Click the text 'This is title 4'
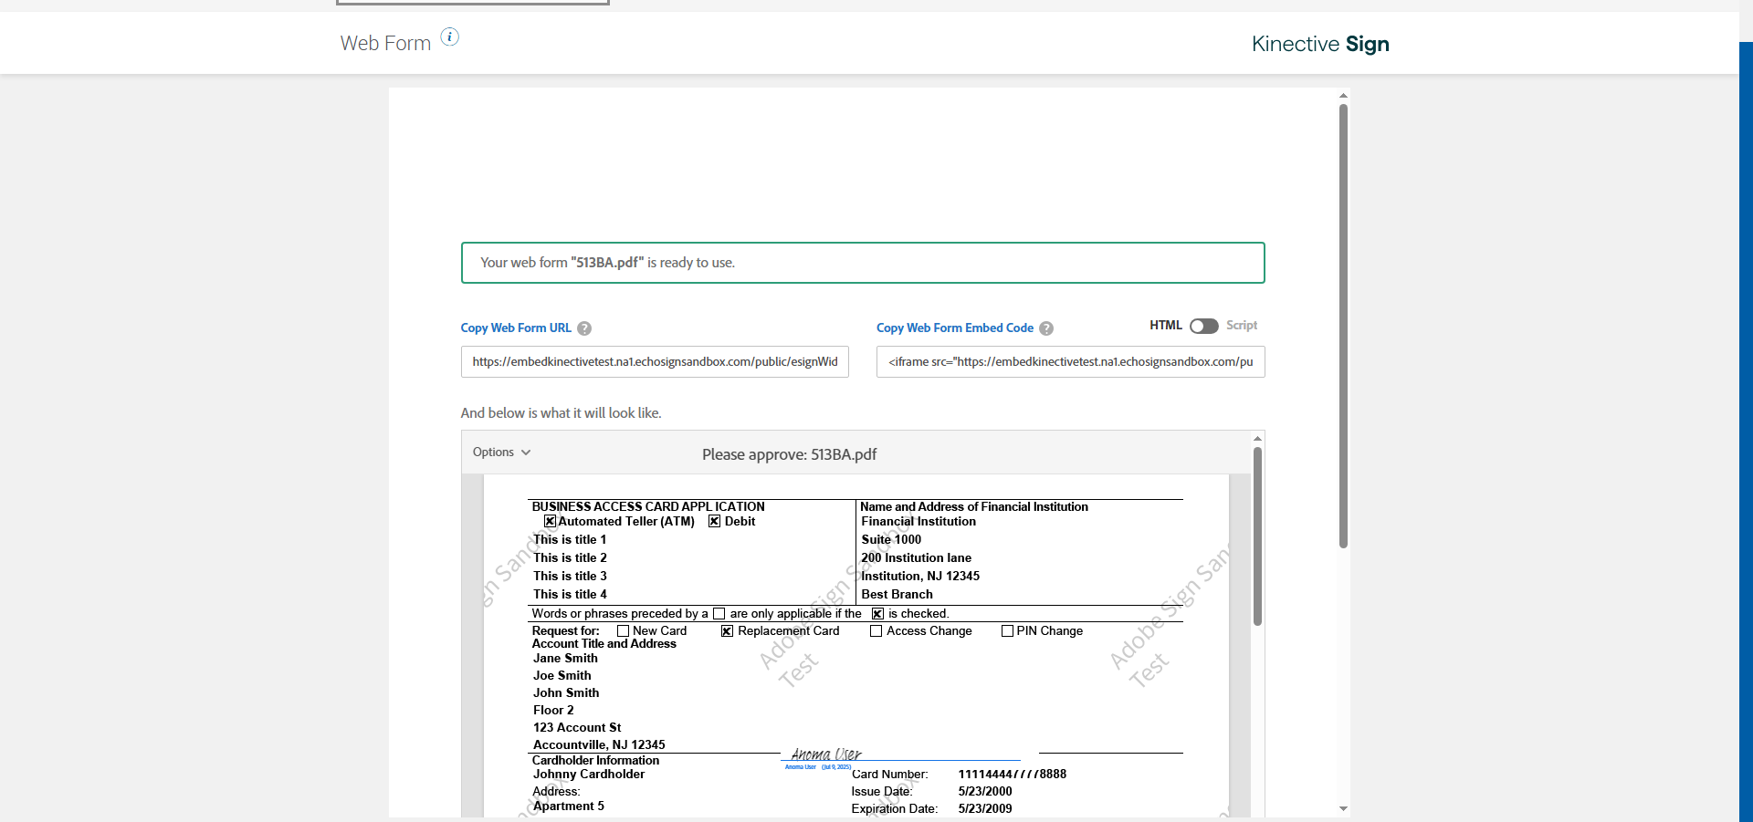Viewport: 1753px width, 822px height. [x=570, y=595]
